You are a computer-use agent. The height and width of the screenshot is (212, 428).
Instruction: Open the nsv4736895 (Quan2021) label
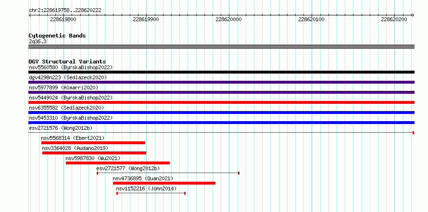[x=143, y=178]
